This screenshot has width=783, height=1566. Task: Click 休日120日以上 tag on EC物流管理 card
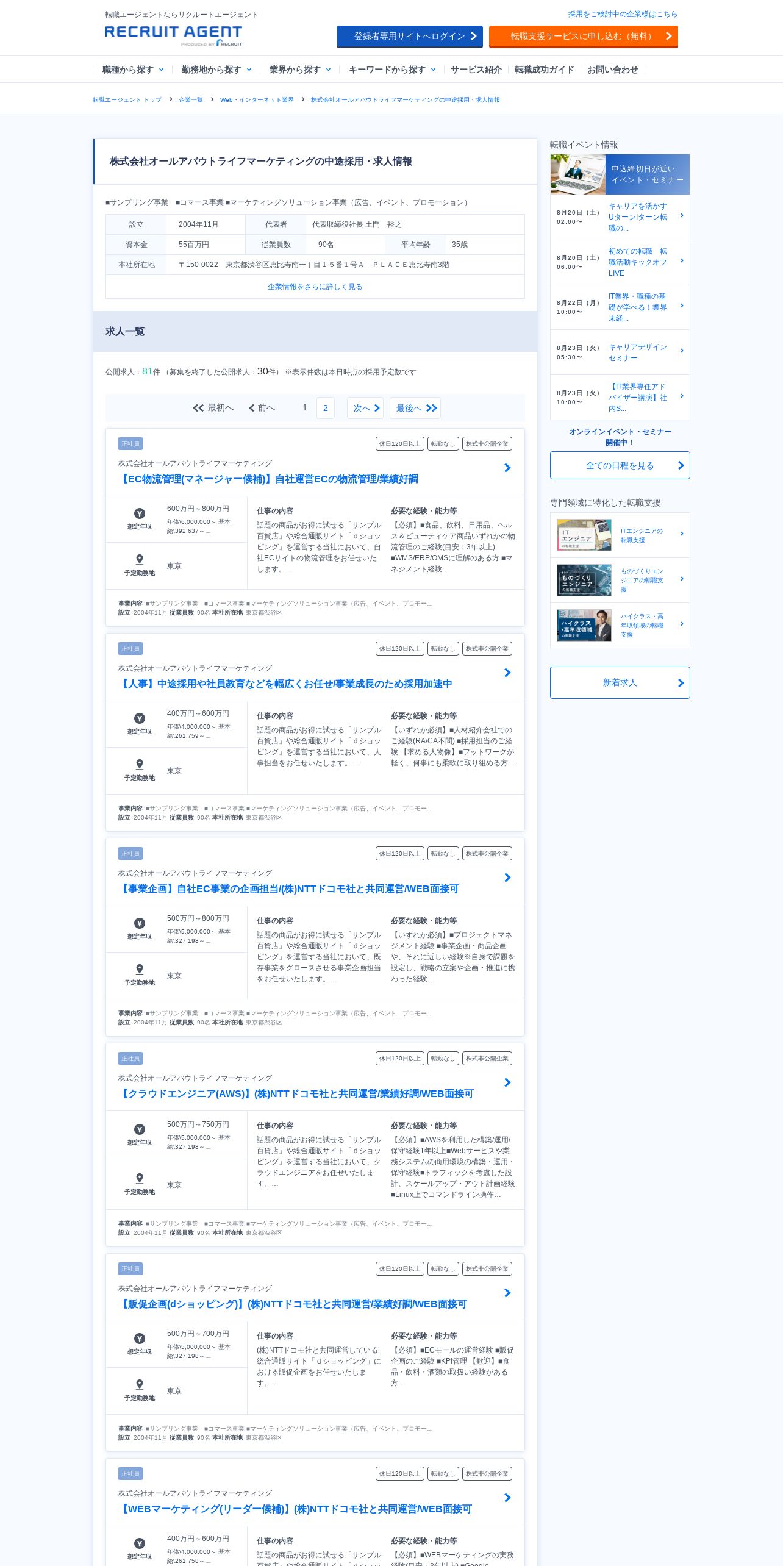400,444
